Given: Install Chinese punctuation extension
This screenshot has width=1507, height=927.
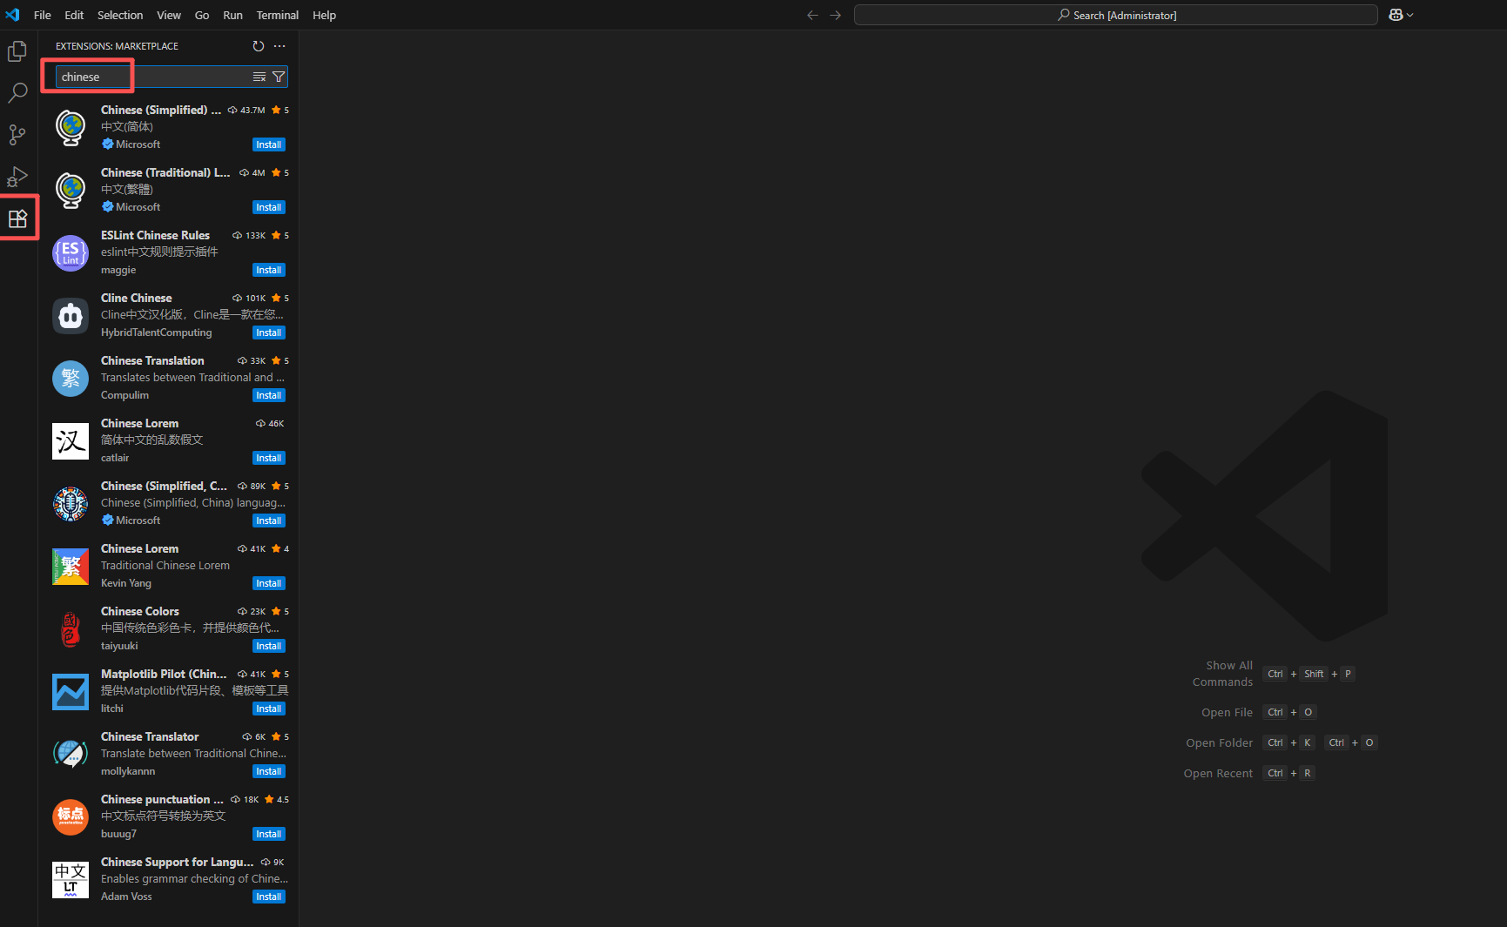Looking at the screenshot, I should [269, 834].
